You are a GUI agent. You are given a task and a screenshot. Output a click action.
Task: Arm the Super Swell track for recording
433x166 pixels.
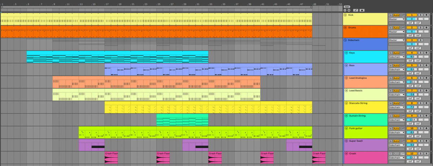click(427, 141)
